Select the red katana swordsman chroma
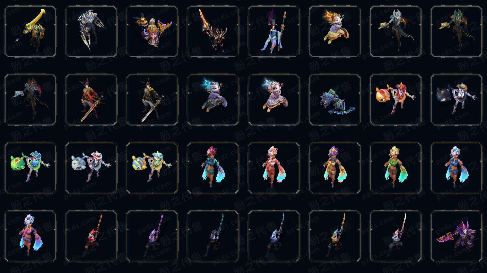The image size is (487, 273). pyautogui.click(x=91, y=236)
